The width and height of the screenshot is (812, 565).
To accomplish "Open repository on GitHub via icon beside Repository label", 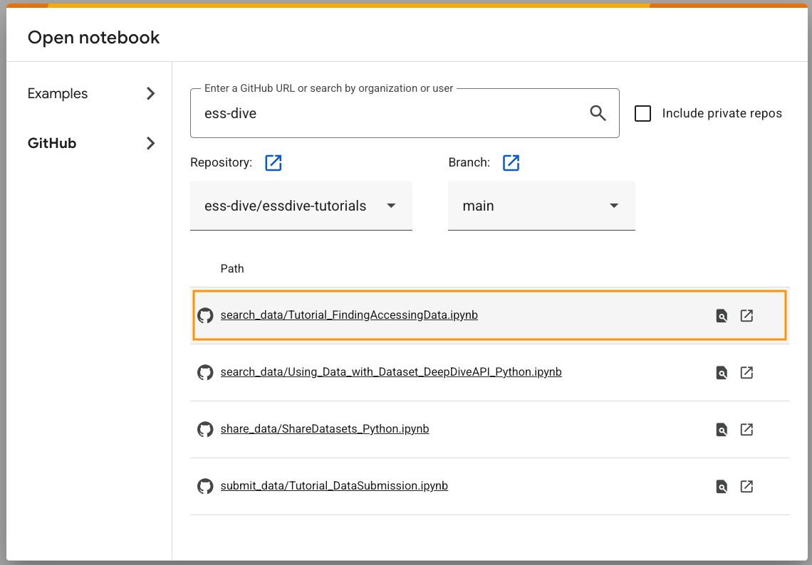I will point(274,163).
